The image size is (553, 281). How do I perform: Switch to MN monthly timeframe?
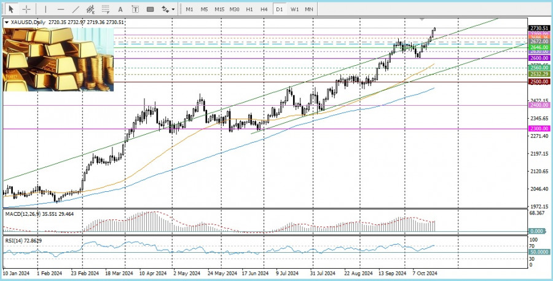pyautogui.click(x=309, y=10)
